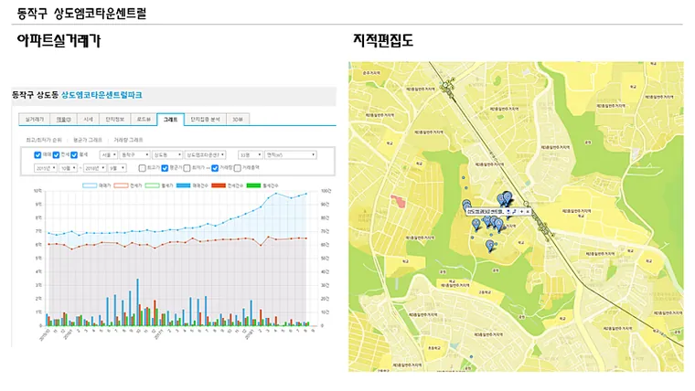Image resolution: width=695 pixels, height=391 pixels.
Task: Enable the 거래총액 checkbox
Action: (x=238, y=168)
